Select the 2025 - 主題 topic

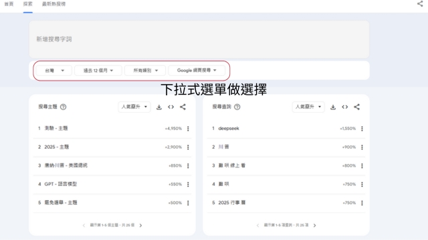click(x=56, y=147)
